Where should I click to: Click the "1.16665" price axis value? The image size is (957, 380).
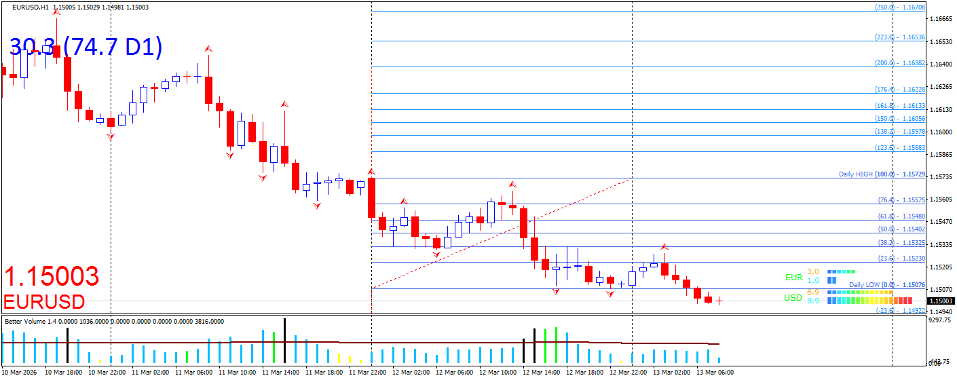pos(943,19)
